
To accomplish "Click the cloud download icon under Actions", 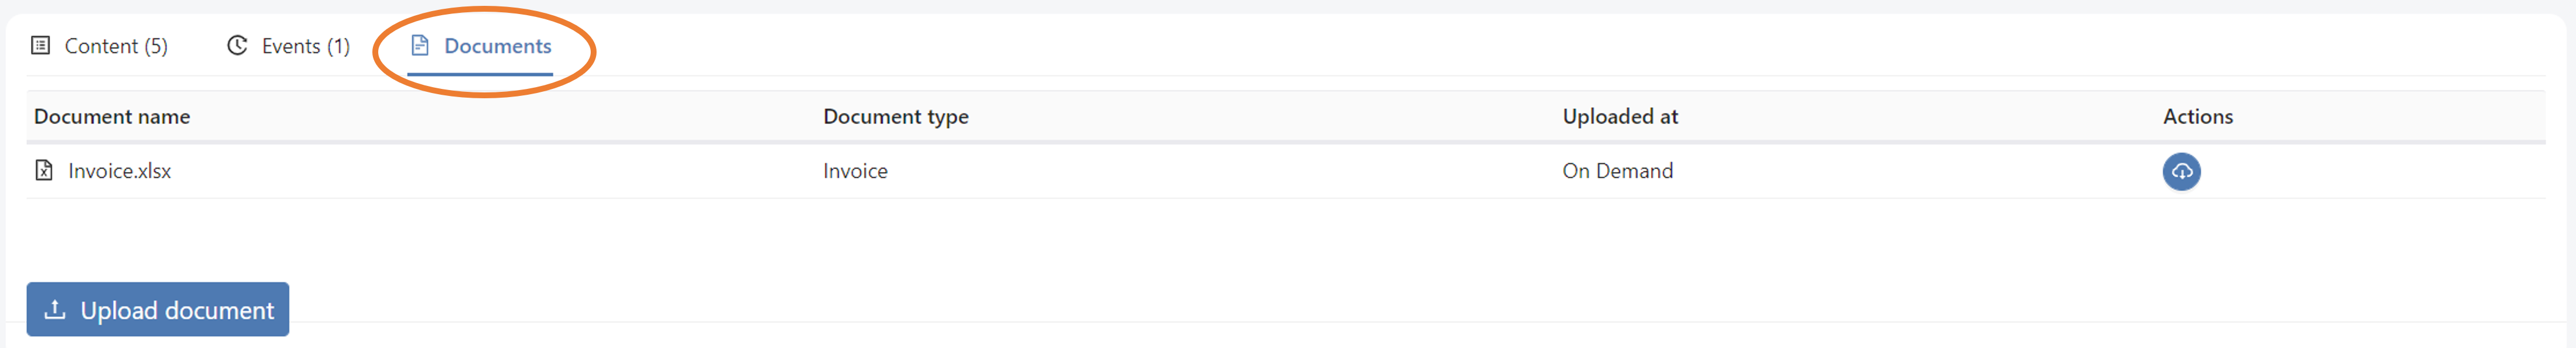I will coord(2181,171).
